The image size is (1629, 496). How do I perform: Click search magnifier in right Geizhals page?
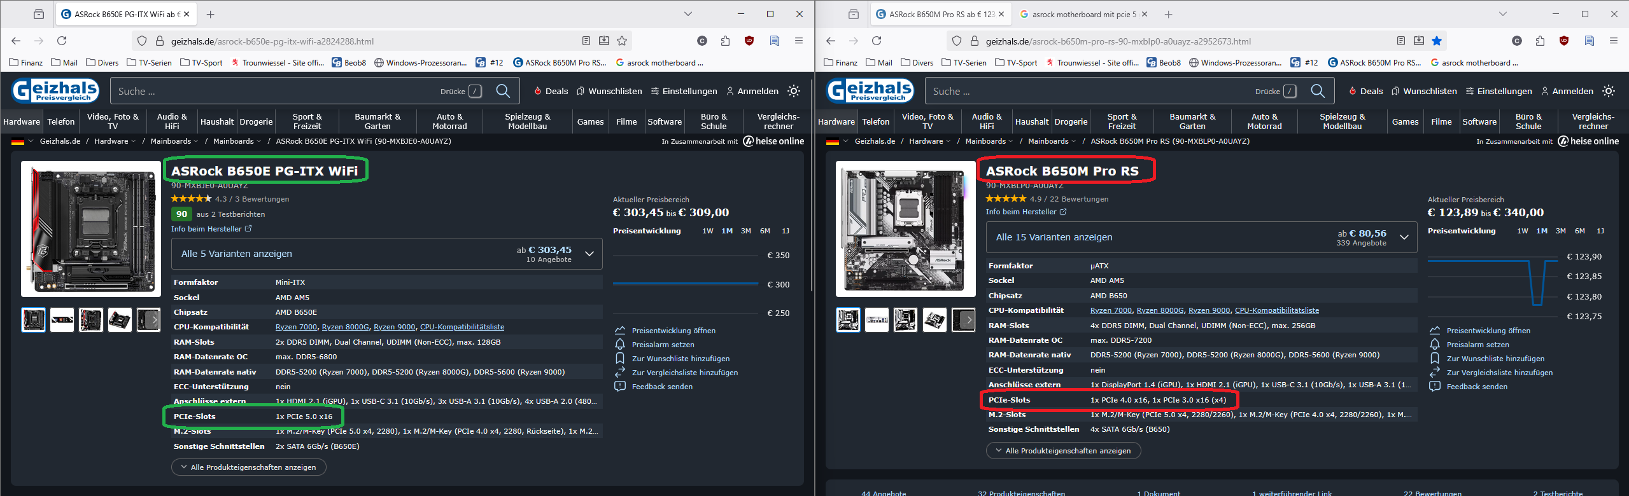click(x=1318, y=91)
